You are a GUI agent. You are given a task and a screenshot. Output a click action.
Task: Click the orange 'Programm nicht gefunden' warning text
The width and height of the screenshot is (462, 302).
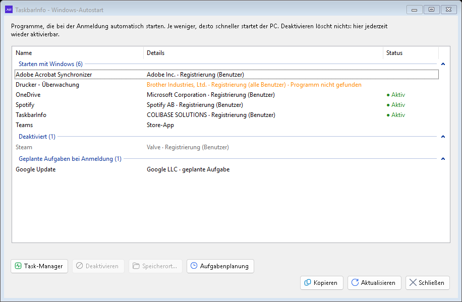click(x=326, y=85)
